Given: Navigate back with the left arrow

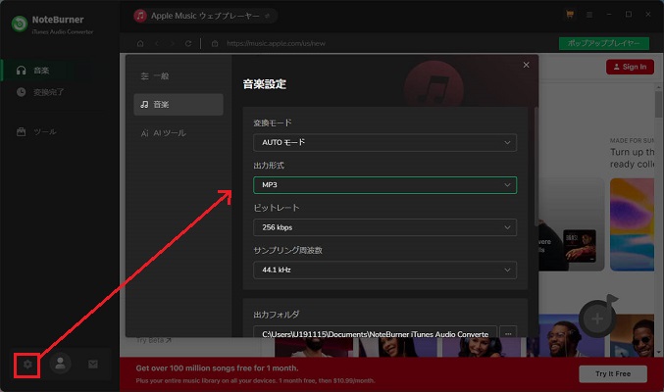Looking at the screenshot, I should point(156,43).
